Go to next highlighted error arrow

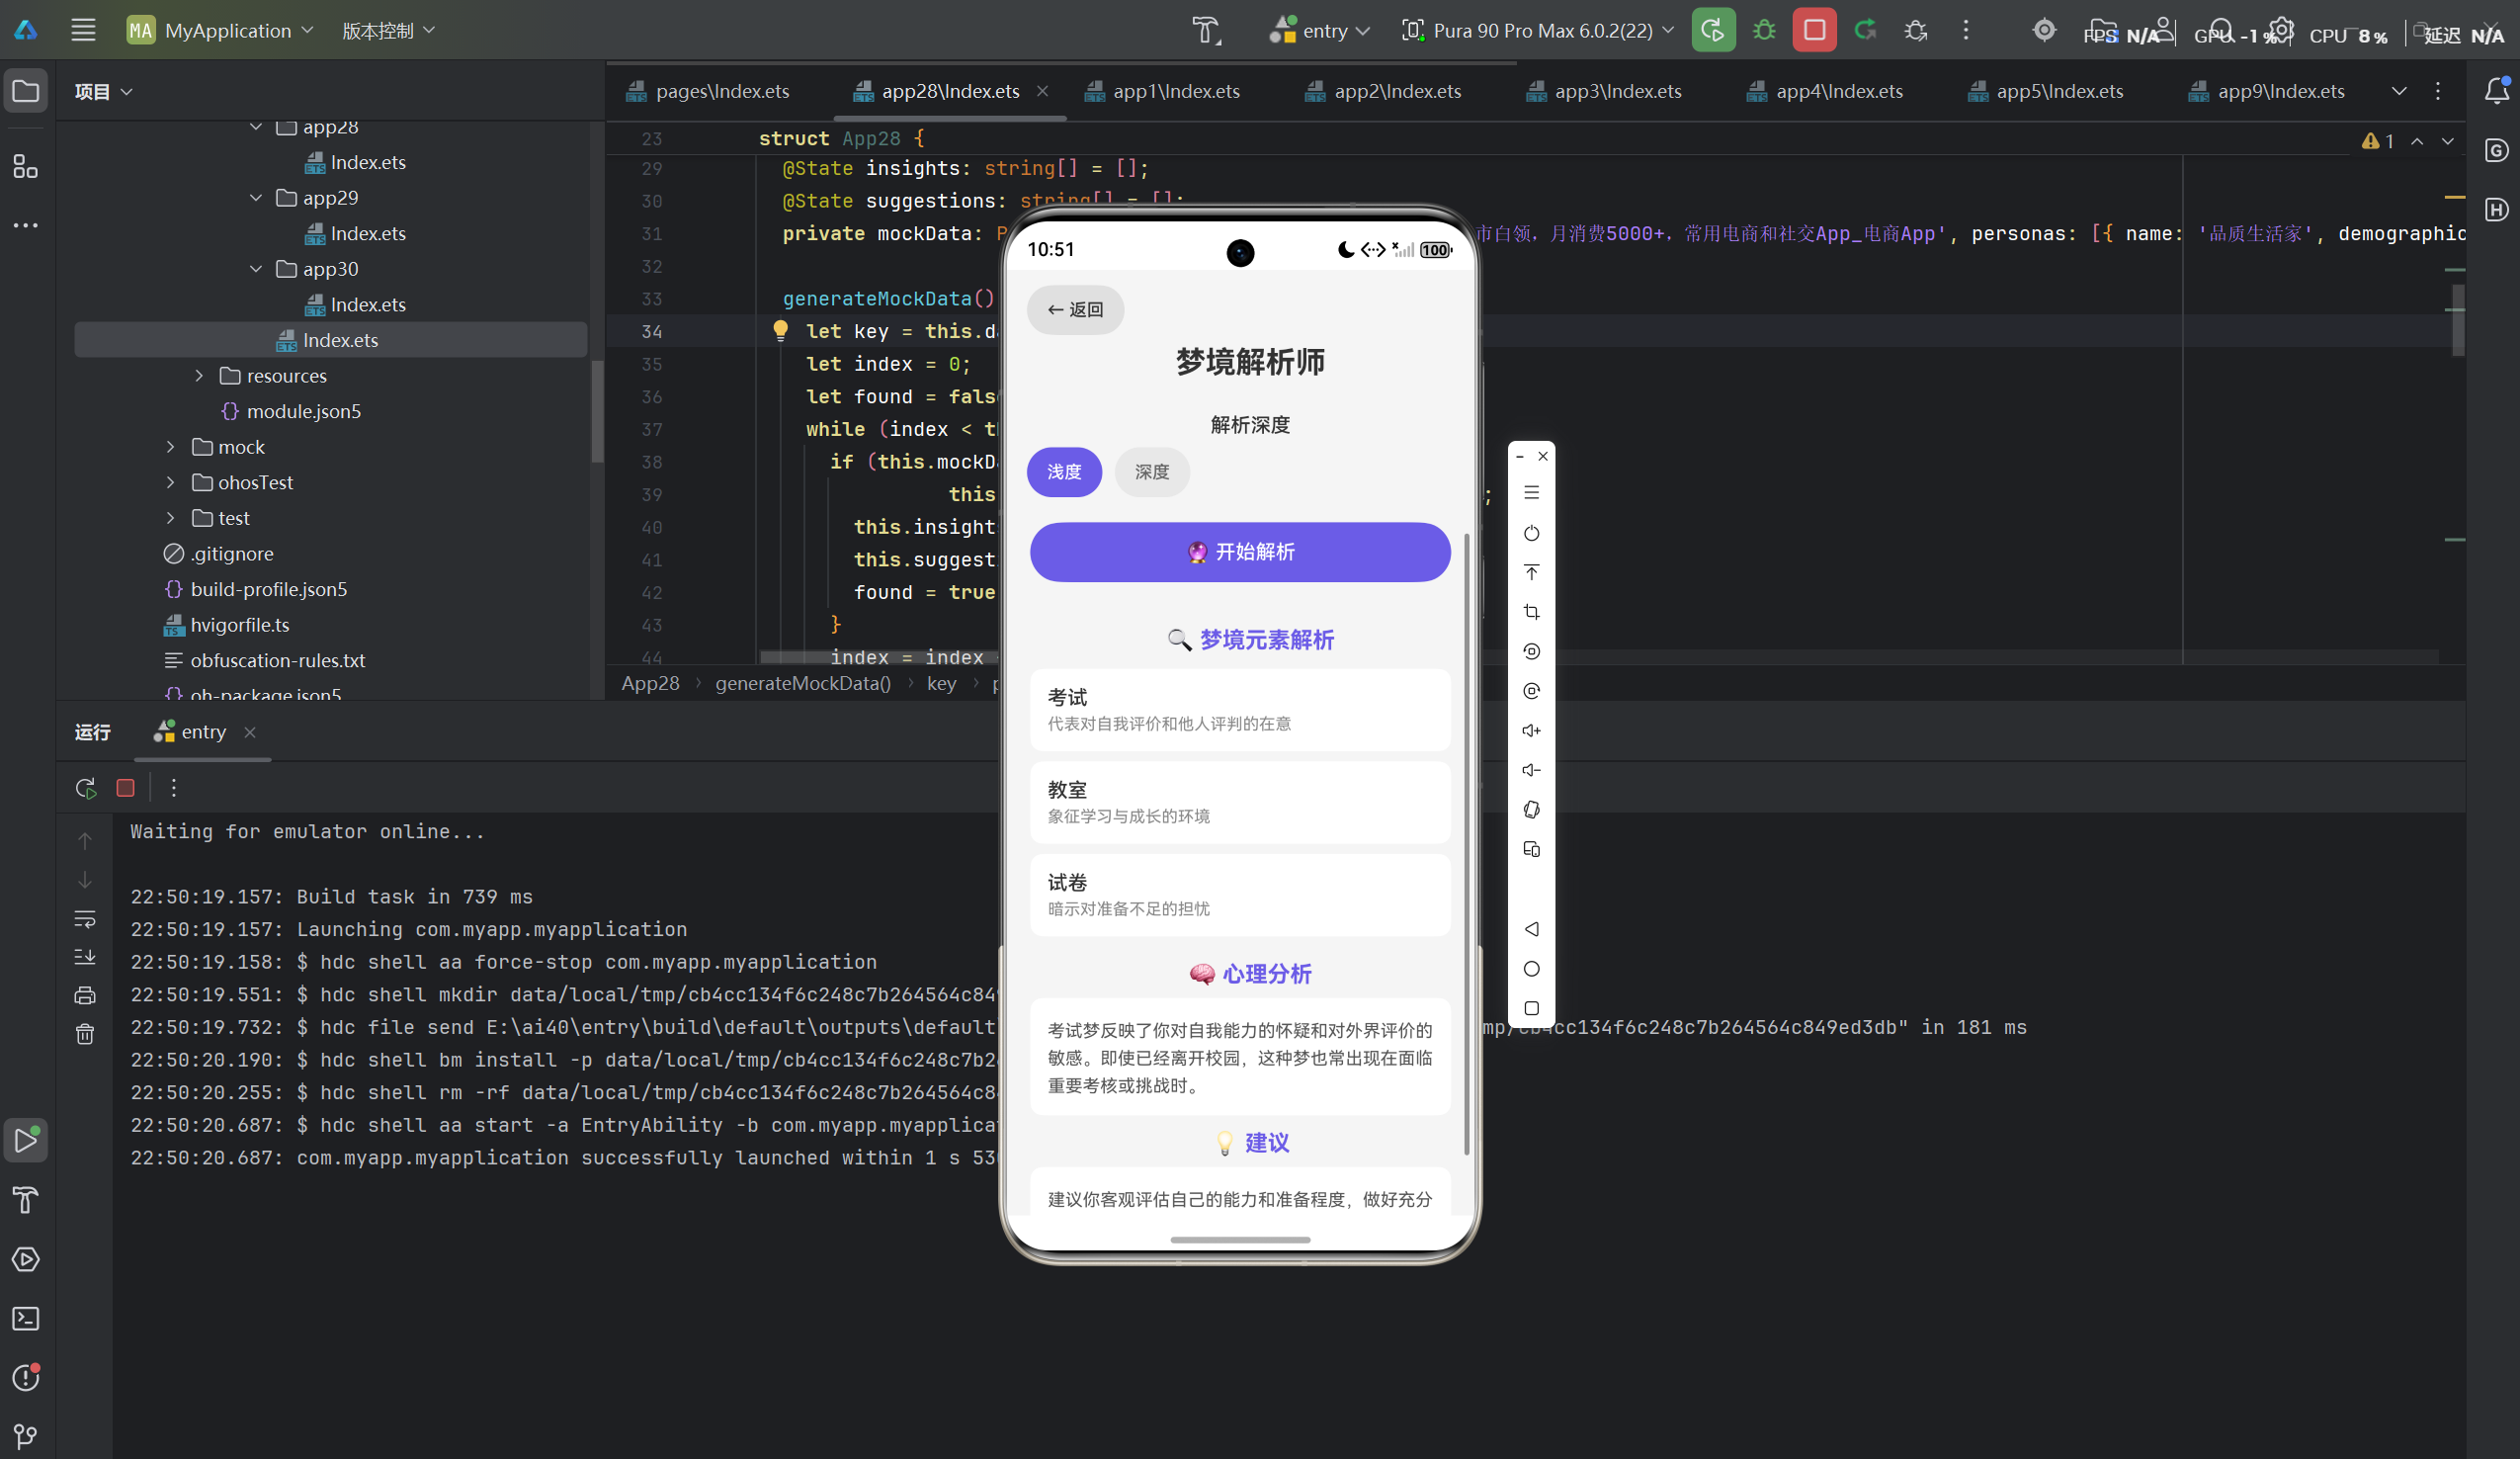click(x=2447, y=141)
